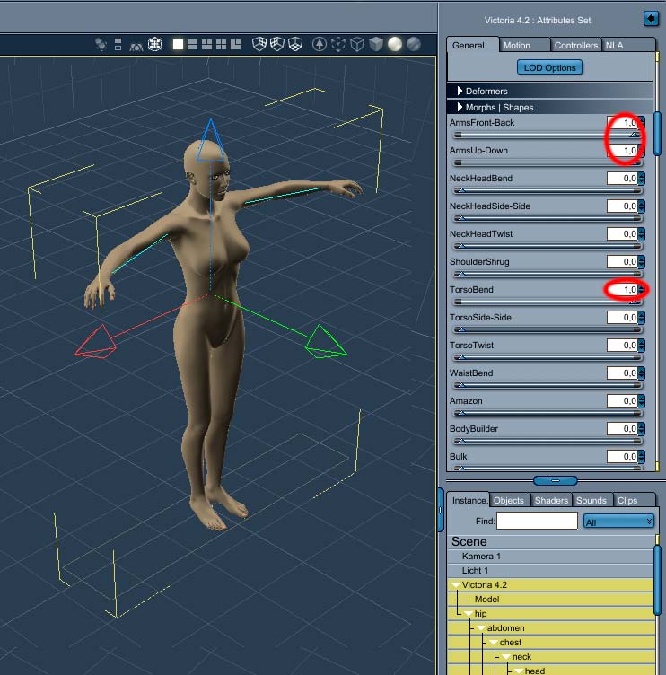The width and height of the screenshot is (666, 675).
Task: Click the WaistBend slider track
Action: pyautogui.click(x=548, y=385)
